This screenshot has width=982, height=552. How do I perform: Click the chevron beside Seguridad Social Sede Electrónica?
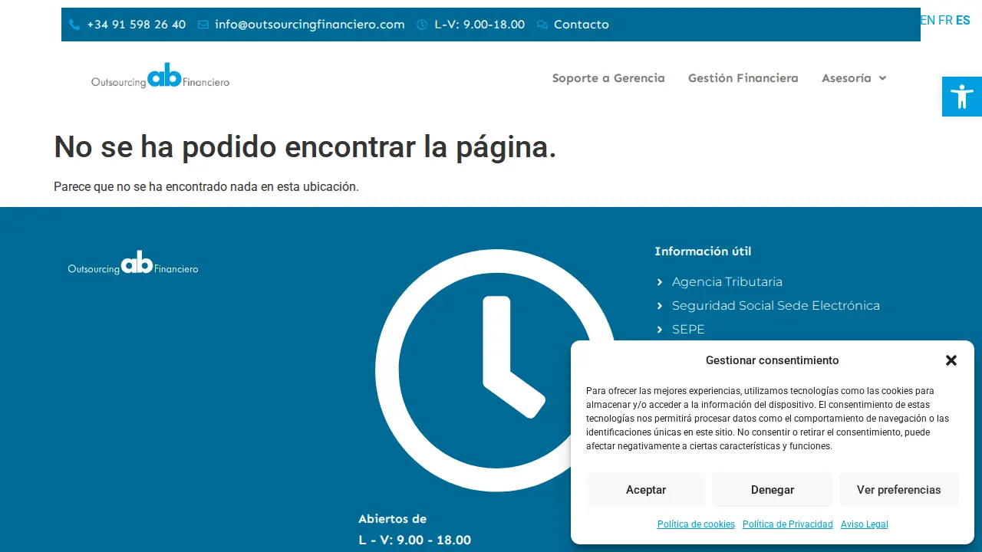[660, 306]
